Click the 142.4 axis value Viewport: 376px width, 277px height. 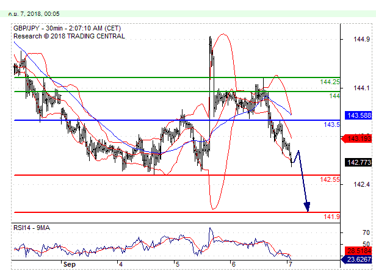coord(361,184)
